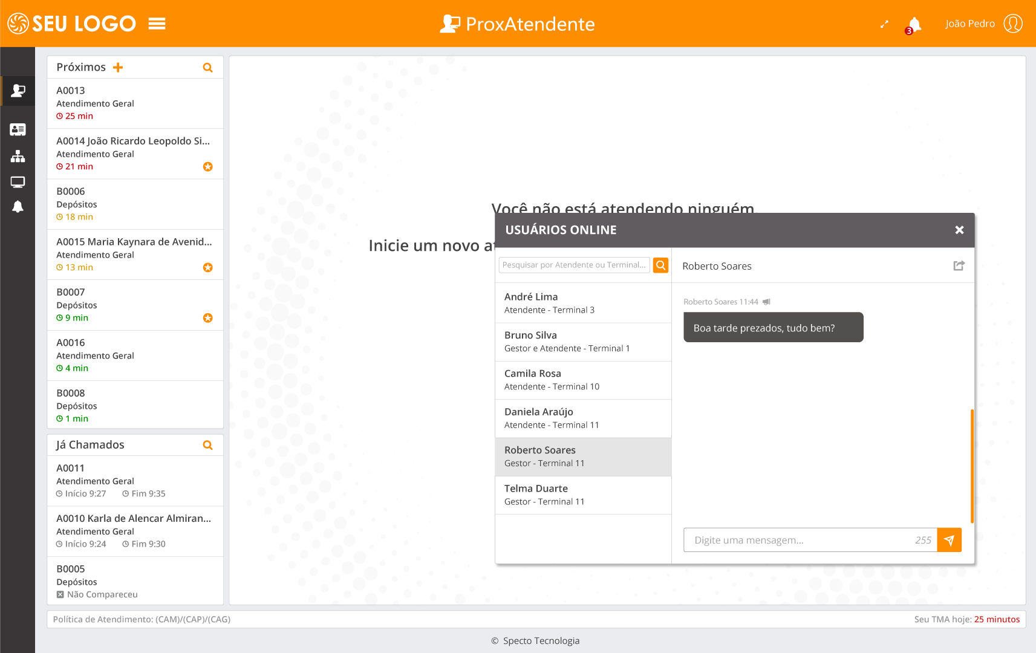Open ticket B0008 Depósitos
This screenshot has width=1036, height=653.
click(135, 405)
